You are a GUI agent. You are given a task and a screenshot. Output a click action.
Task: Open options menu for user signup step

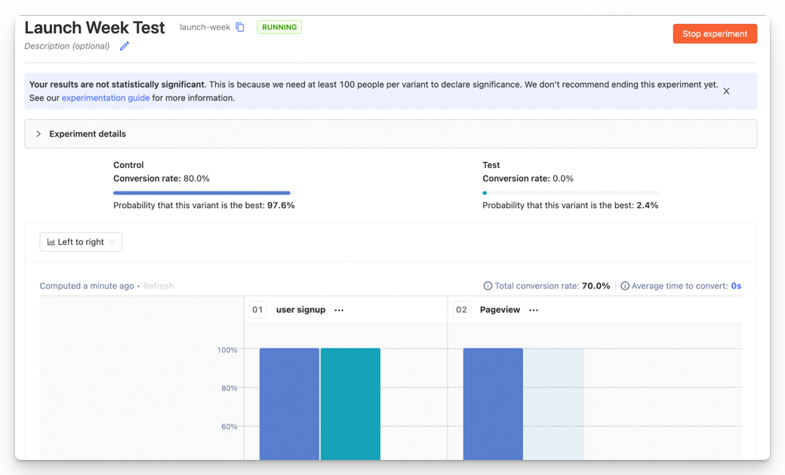pos(339,310)
